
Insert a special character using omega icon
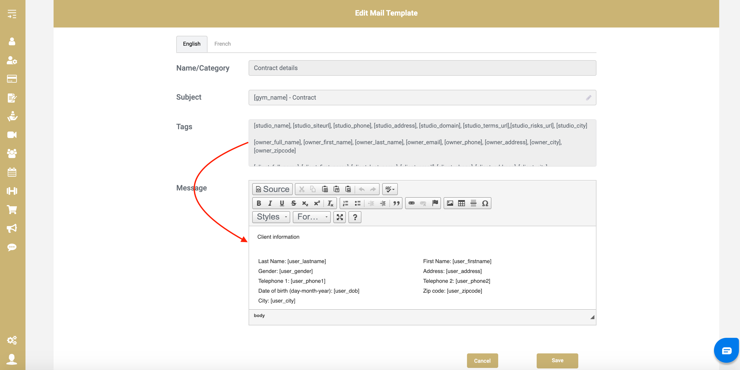tap(485, 203)
